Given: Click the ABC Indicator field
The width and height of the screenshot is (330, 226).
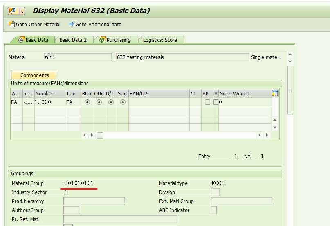Looking at the screenshot, I should (213, 210).
